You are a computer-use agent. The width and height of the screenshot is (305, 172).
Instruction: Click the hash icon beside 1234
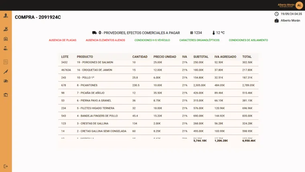tap(191, 33)
